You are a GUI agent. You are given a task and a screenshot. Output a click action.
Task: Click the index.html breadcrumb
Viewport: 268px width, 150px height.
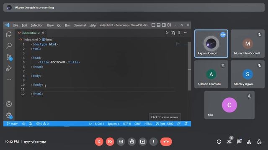tap(31, 40)
